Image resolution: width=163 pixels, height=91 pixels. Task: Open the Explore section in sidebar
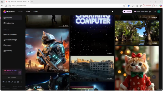12,18
